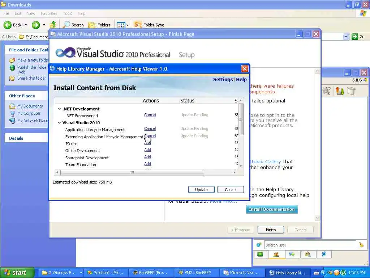The height and width of the screenshot is (278, 370).
Task: Open the Search pane in Explorer toolbar
Action: coord(73,25)
